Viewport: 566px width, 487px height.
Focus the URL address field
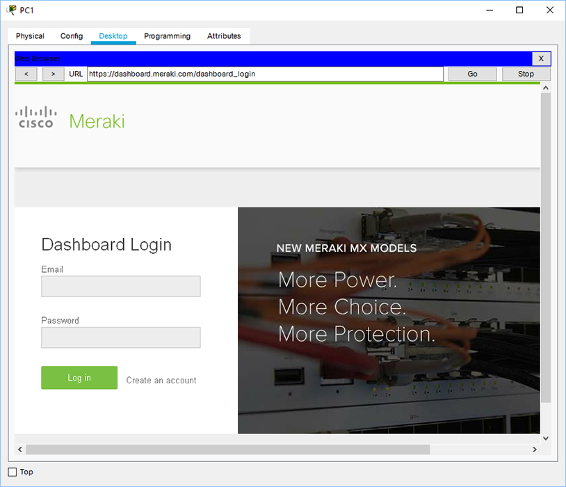[x=265, y=74]
